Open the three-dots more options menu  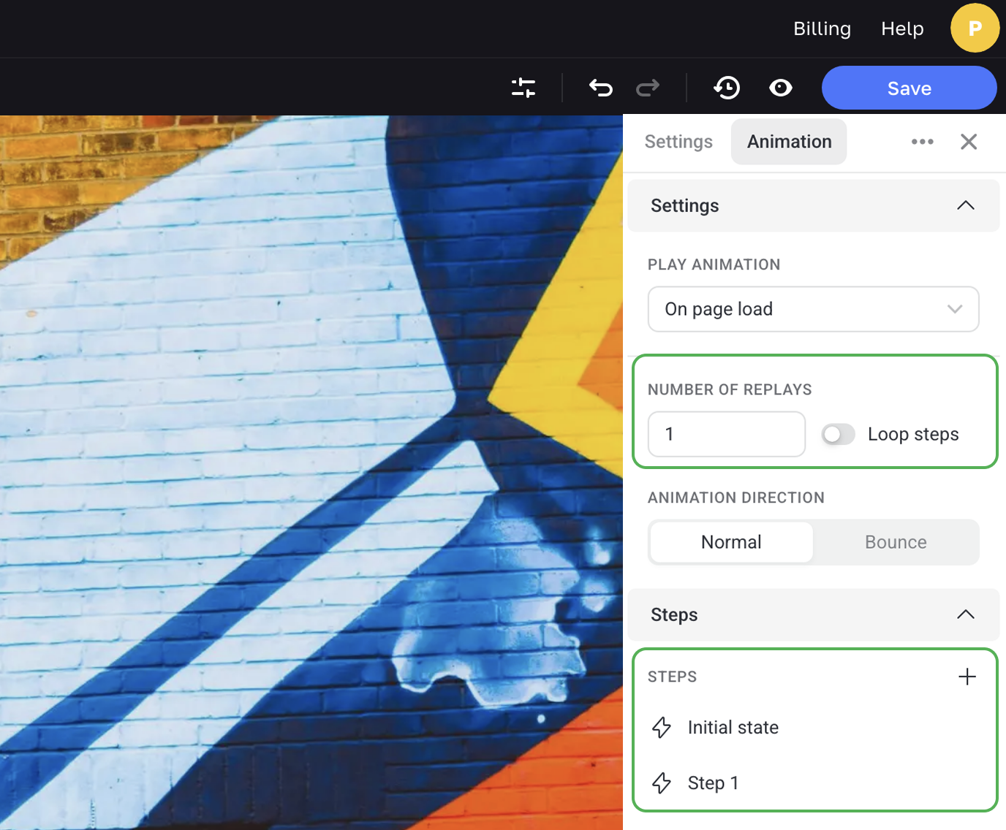922,142
